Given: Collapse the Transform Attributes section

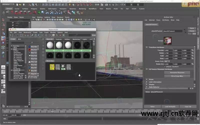Looking at the screenshot, I should click(x=147, y=47).
